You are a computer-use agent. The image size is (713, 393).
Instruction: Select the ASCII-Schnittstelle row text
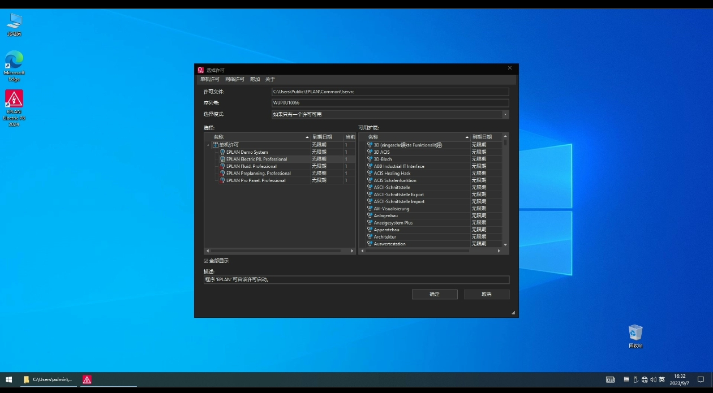(x=392, y=187)
